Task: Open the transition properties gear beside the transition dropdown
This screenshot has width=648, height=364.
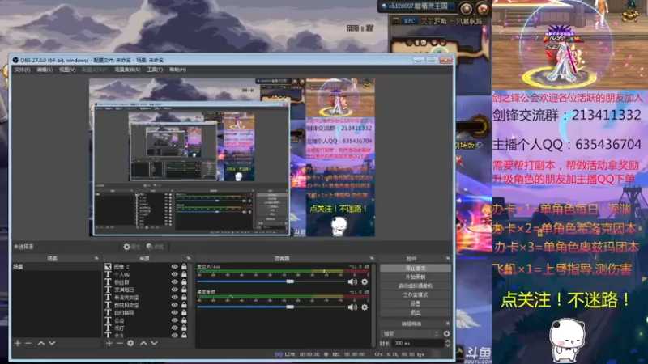Action: point(447,333)
